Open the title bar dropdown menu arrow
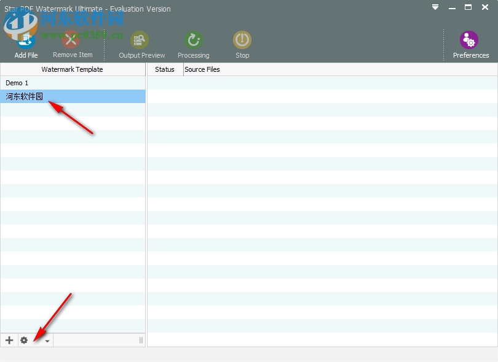This screenshot has height=362, width=498. [x=435, y=7]
